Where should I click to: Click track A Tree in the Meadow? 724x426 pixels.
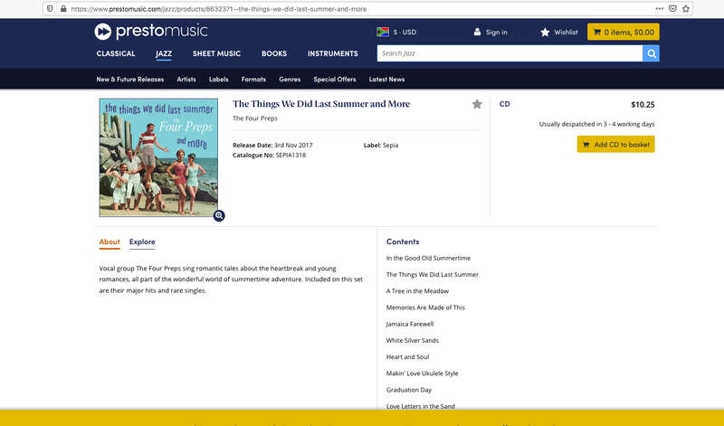point(417,291)
